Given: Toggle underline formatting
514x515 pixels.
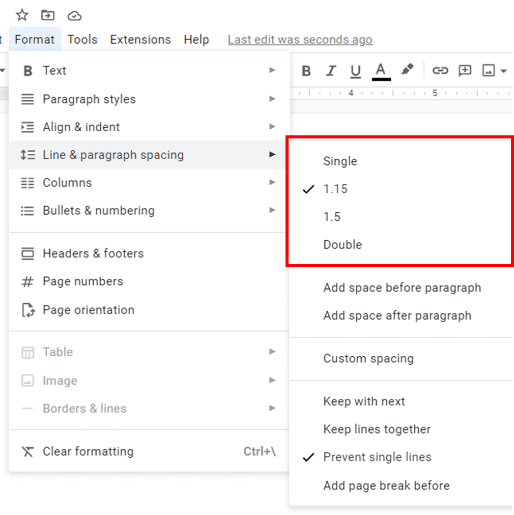Looking at the screenshot, I should tap(355, 71).
